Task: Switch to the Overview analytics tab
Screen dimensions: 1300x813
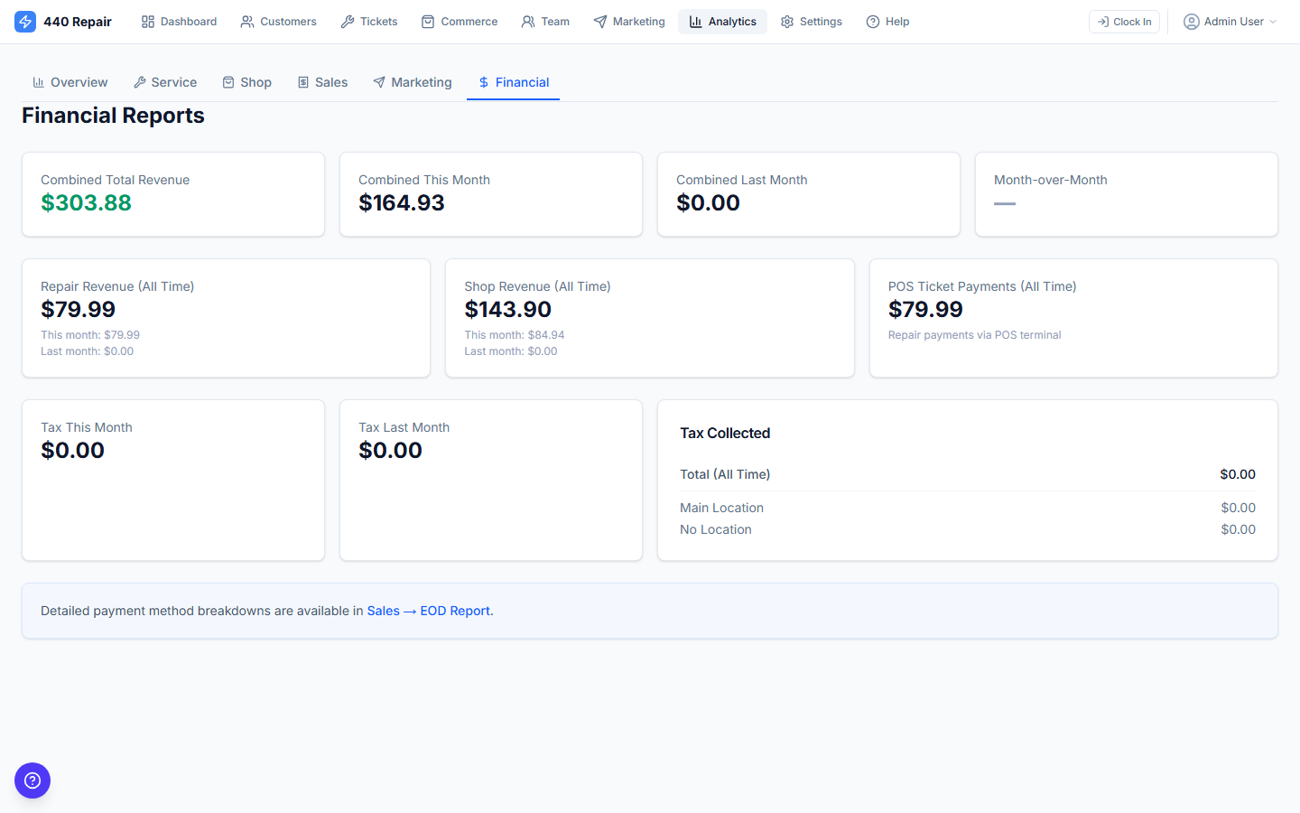Action: [70, 82]
